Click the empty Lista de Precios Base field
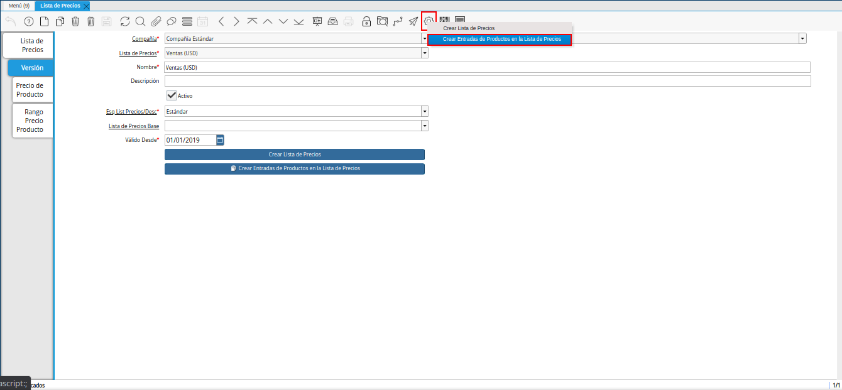This screenshot has width=842, height=390. pos(293,126)
